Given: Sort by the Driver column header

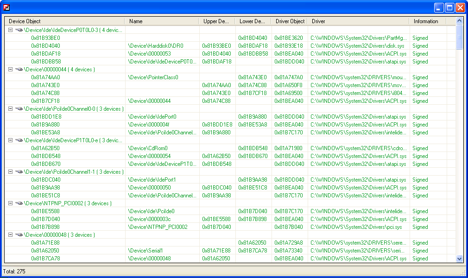Looking at the screenshot, I should click(358, 21).
